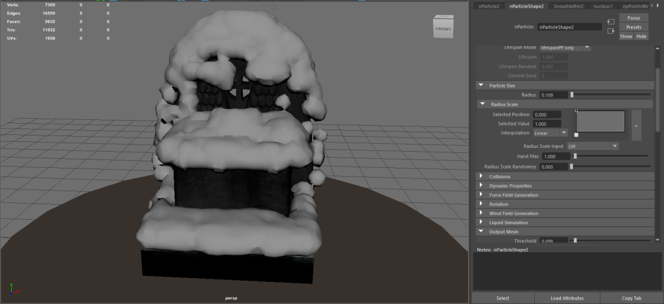
Task: Click the input connection icon beside nParticle name
Action: click(611, 23)
